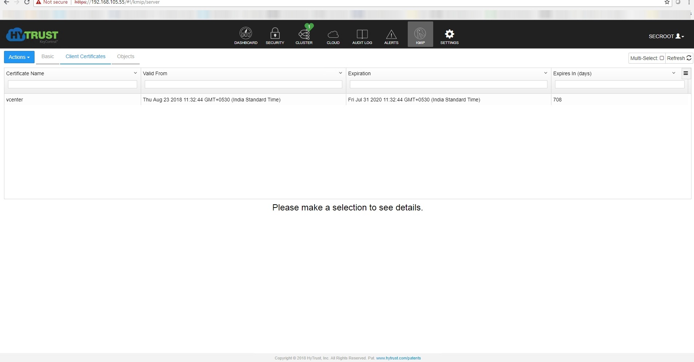
Task: Open the SECROOT user menu
Action: tap(666, 36)
